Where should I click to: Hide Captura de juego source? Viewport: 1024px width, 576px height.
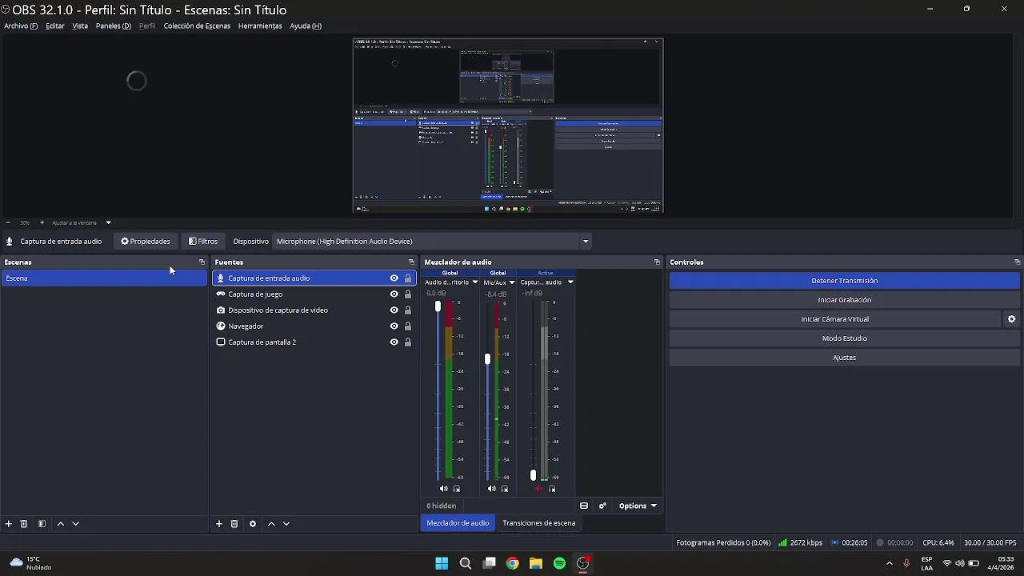pos(394,294)
